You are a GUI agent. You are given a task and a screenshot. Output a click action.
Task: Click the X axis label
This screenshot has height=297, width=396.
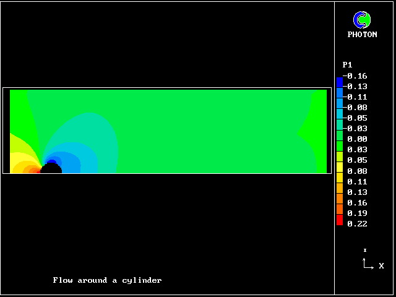tap(381, 266)
